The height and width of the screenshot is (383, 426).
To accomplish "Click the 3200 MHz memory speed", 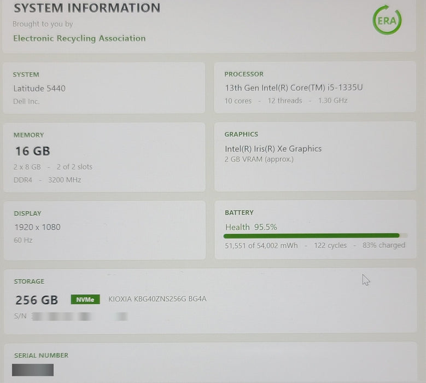I will point(65,180).
